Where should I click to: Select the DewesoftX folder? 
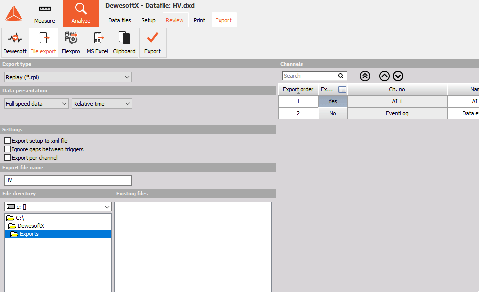click(x=30, y=226)
